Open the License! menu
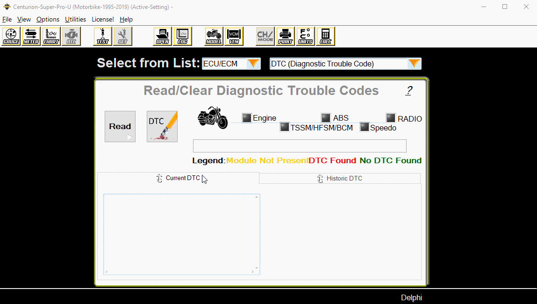 (x=103, y=20)
